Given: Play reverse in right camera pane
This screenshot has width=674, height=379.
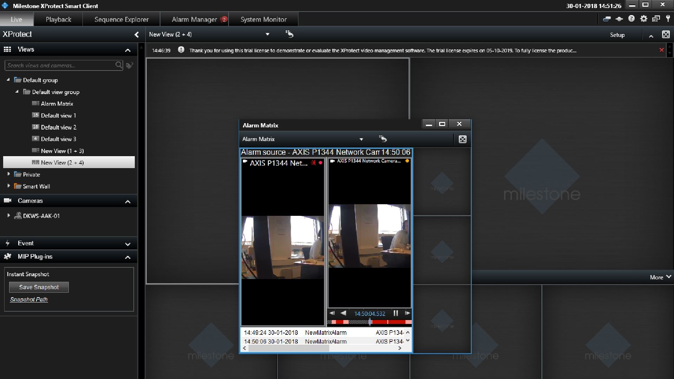Looking at the screenshot, I should point(344,313).
